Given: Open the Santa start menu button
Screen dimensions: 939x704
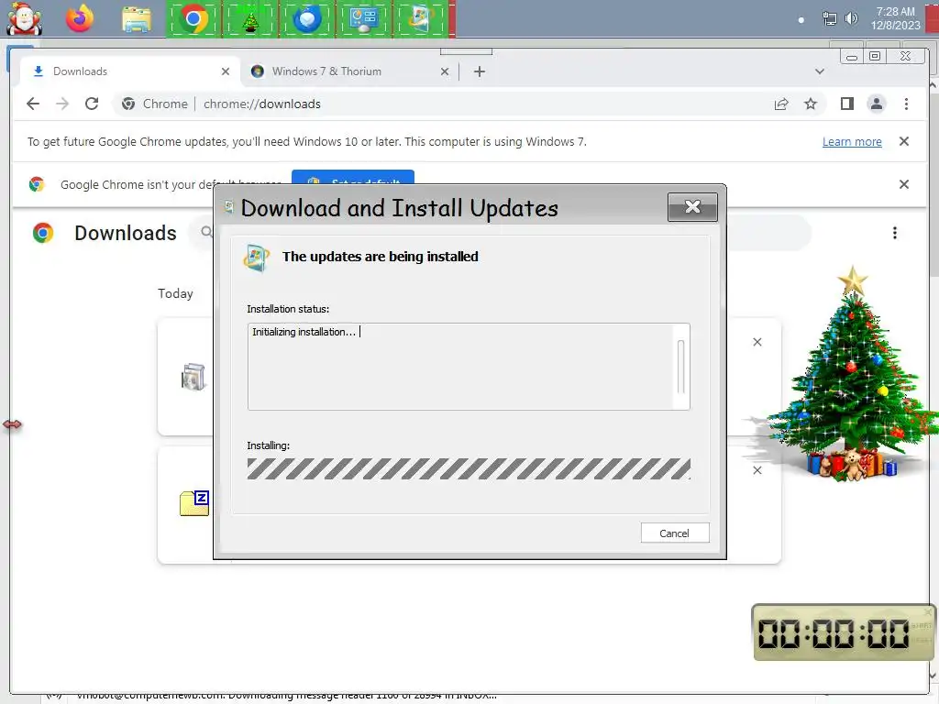Looking at the screenshot, I should 24,18.
